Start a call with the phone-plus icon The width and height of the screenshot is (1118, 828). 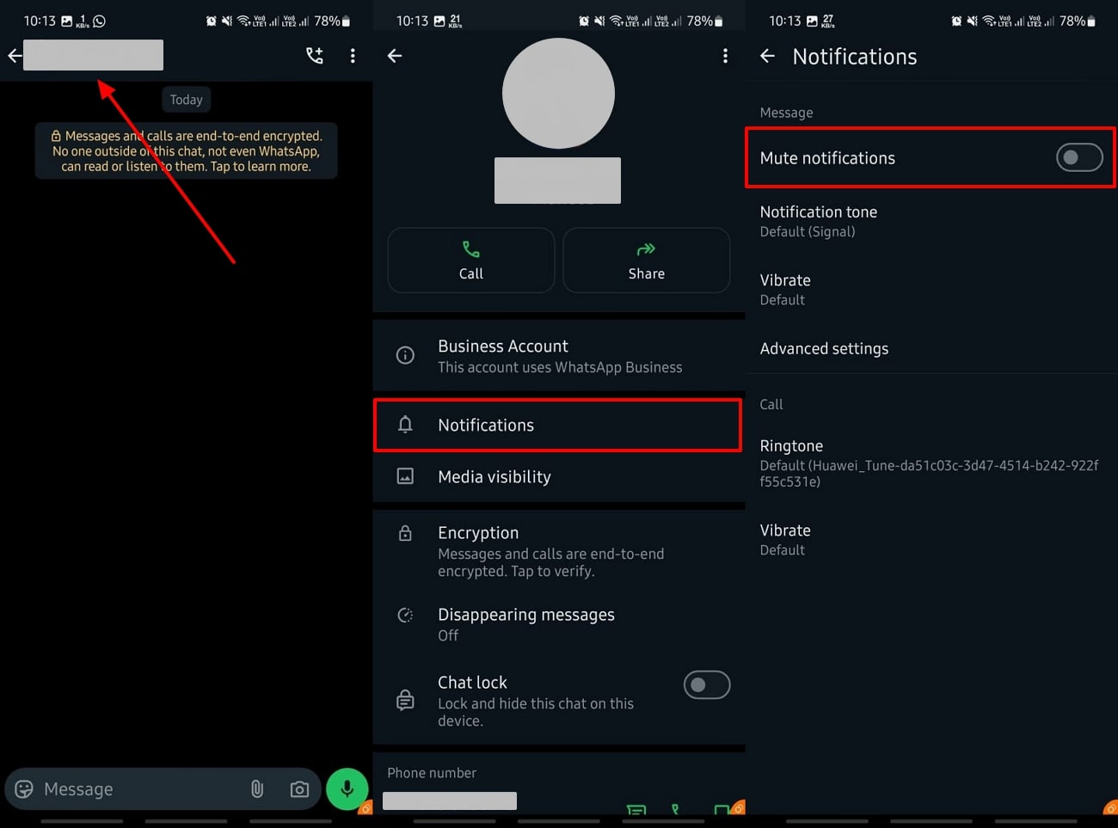(315, 56)
